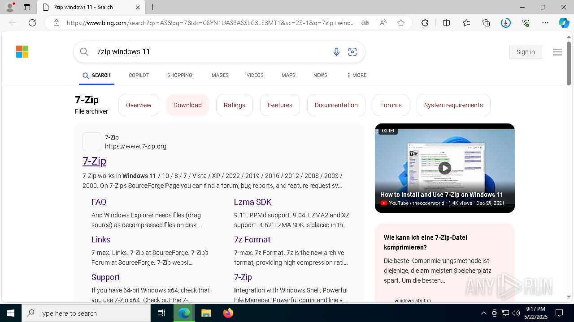Switch to the MAPS tab
The width and height of the screenshot is (574, 322).
(288, 75)
